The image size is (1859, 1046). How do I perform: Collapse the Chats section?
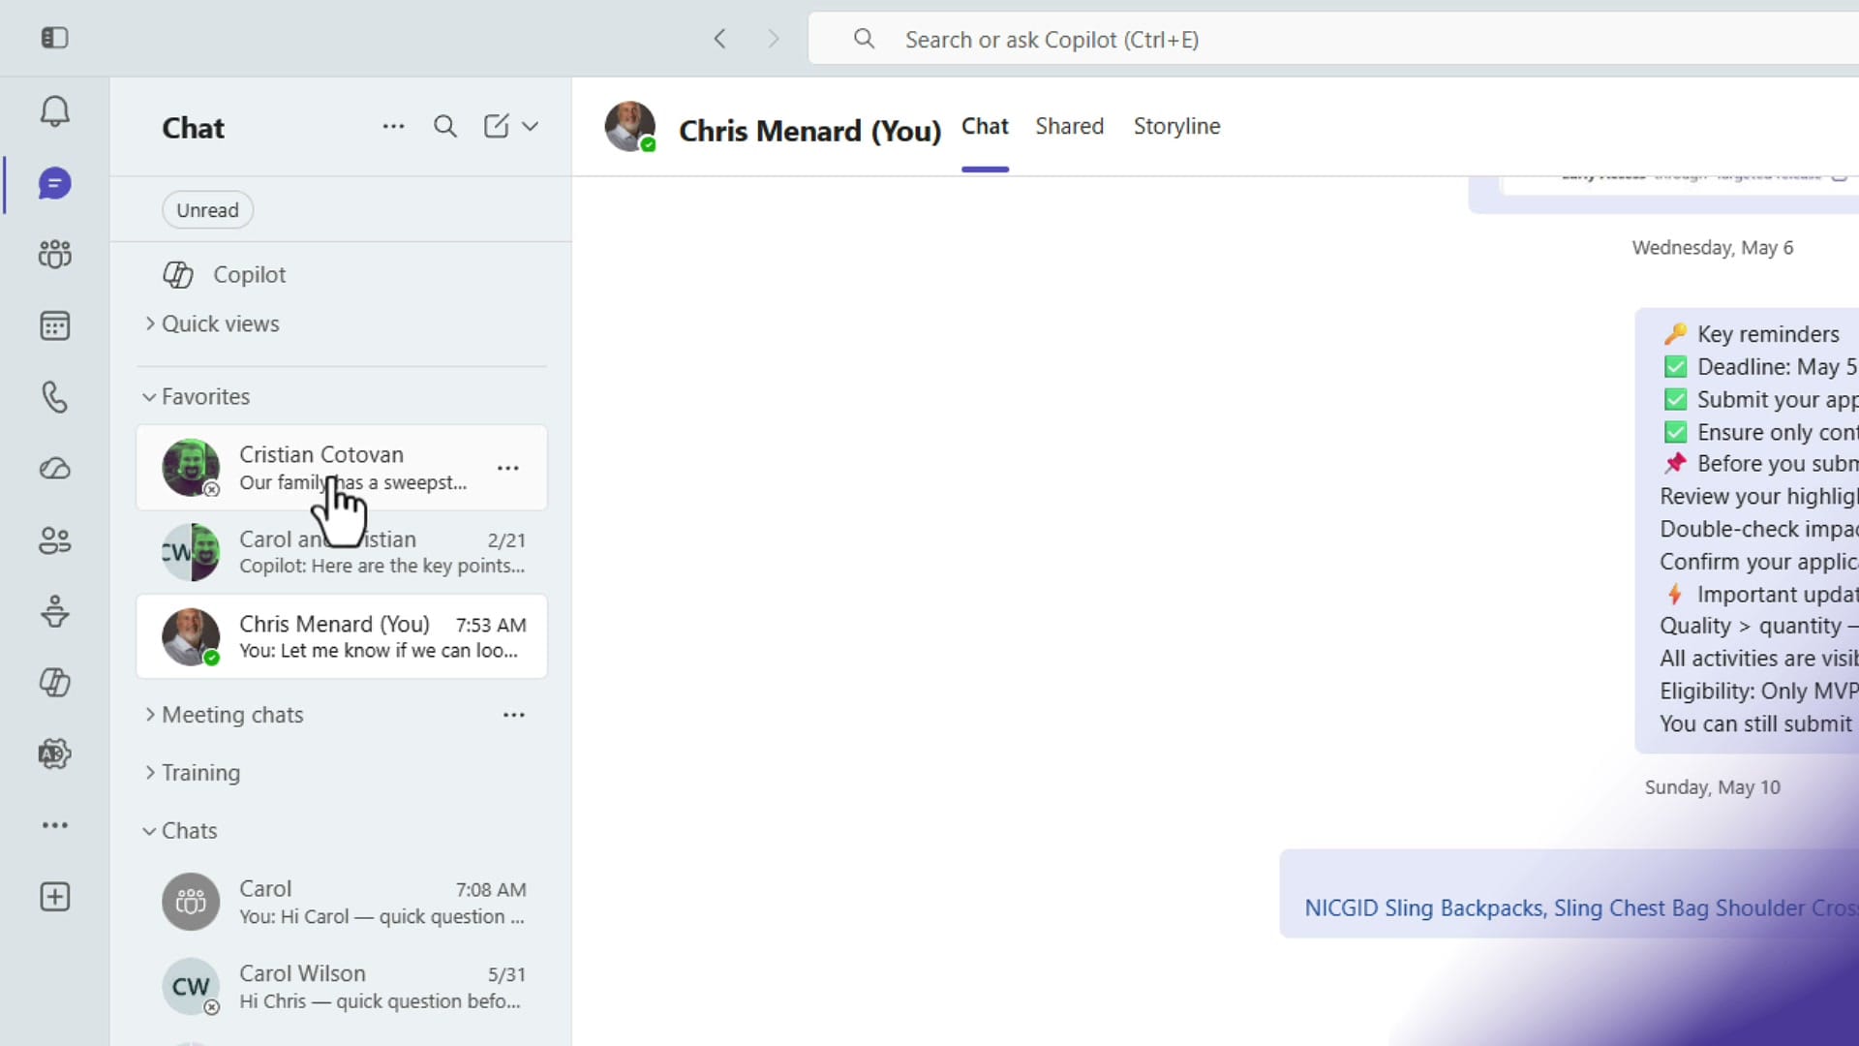pyautogui.click(x=180, y=831)
